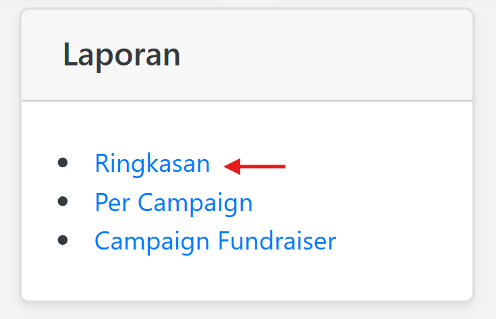Click the red arrow pointing to Ringkasan

point(255,166)
